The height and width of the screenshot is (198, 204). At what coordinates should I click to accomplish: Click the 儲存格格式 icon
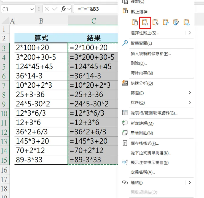pos(125,143)
